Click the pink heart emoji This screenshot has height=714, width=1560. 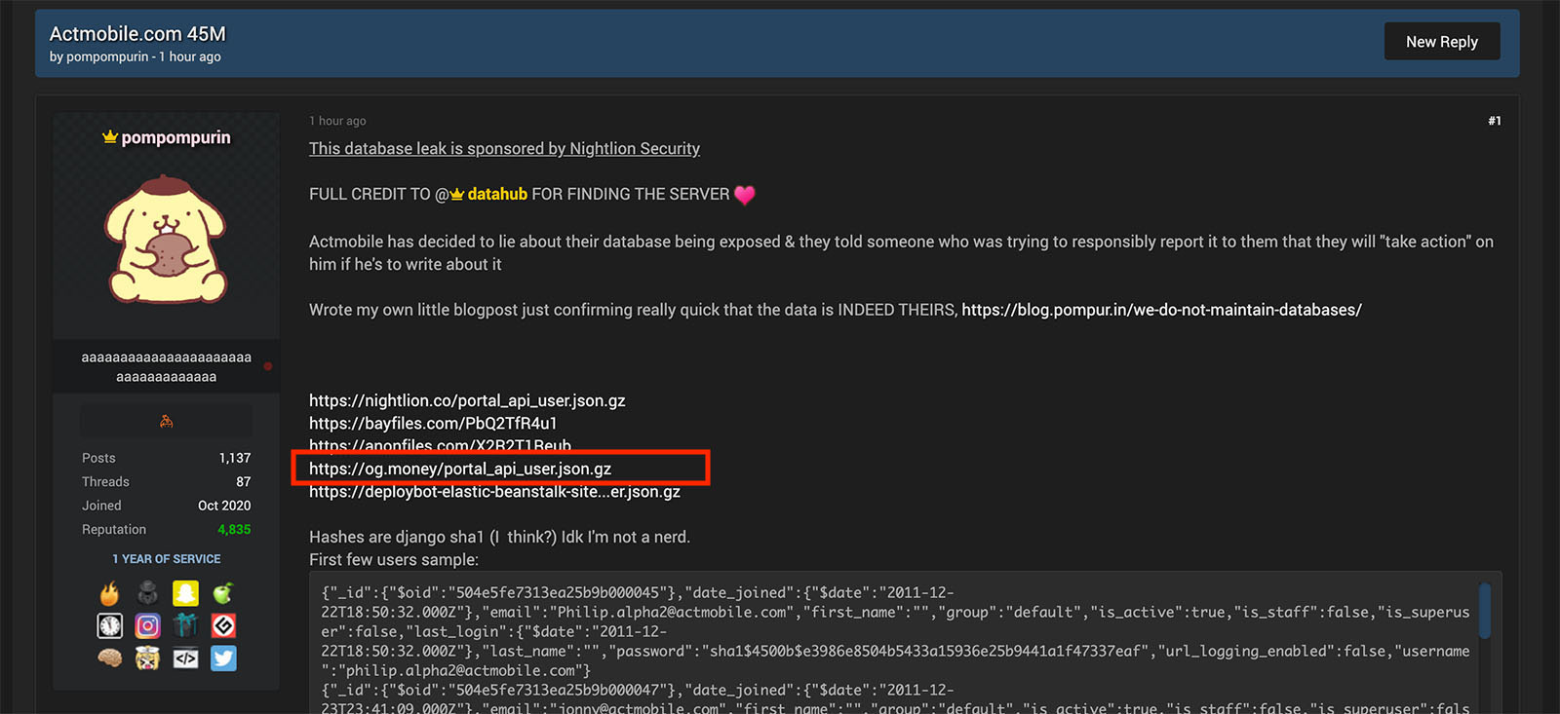pos(745,195)
